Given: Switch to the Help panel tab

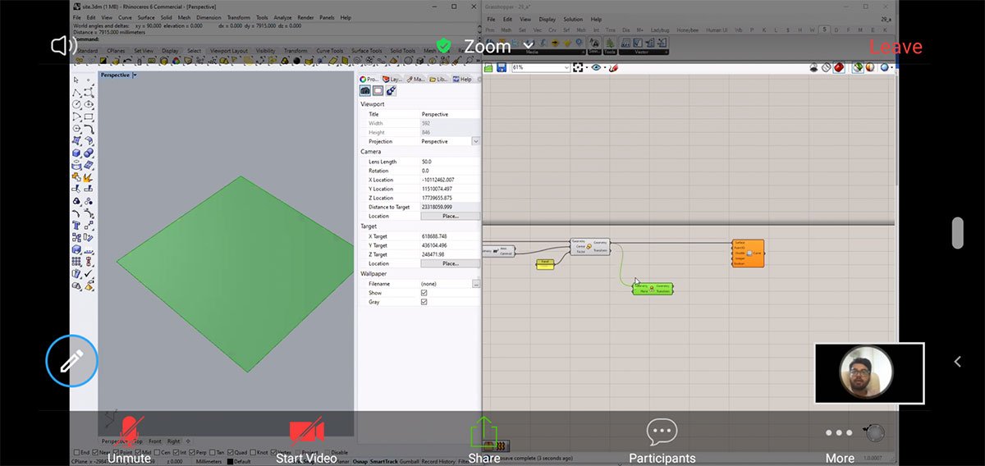Looking at the screenshot, I should pos(463,80).
